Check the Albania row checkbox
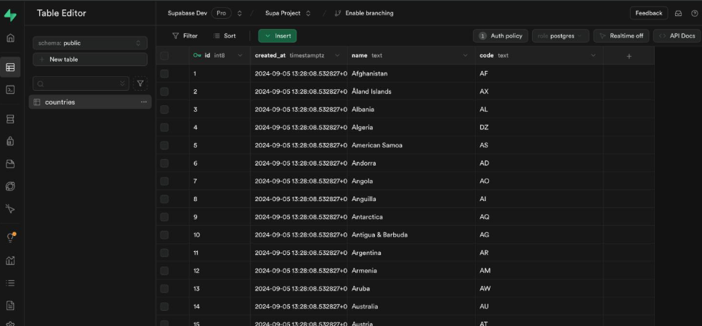 (x=164, y=109)
